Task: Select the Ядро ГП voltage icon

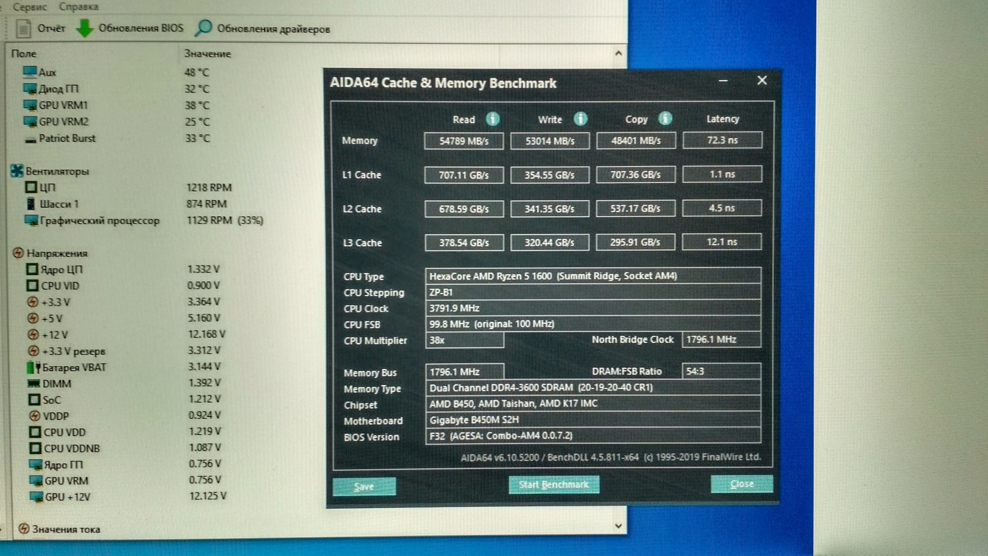Action: tap(36, 465)
